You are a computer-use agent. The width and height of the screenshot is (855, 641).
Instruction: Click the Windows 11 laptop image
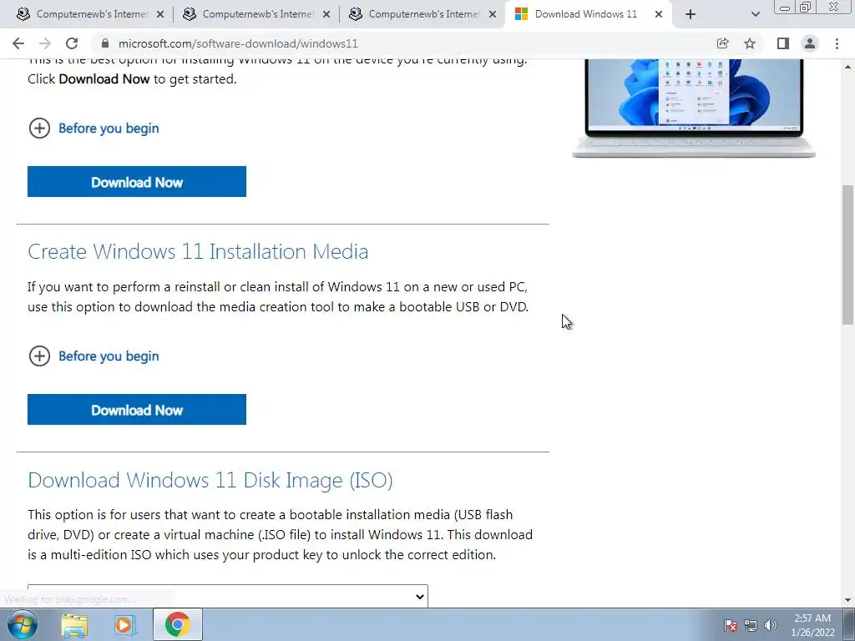tap(694, 108)
